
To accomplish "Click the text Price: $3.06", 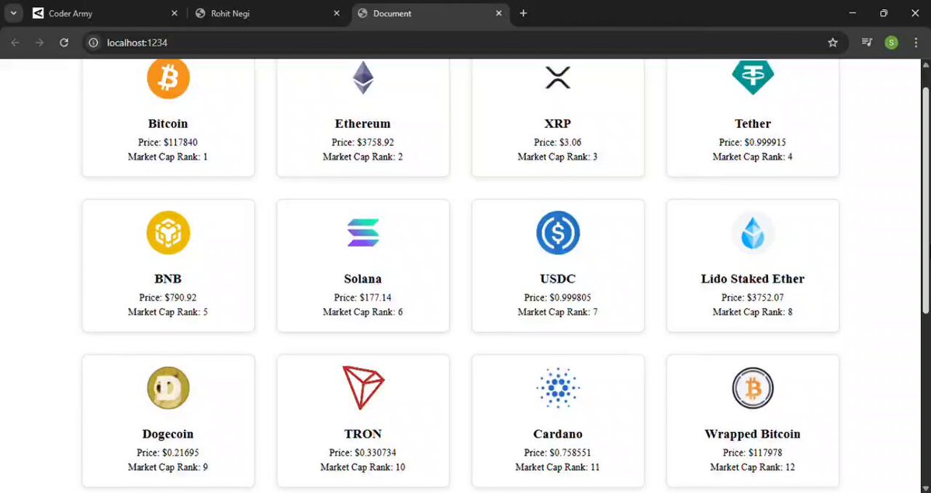I will pos(558,143).
